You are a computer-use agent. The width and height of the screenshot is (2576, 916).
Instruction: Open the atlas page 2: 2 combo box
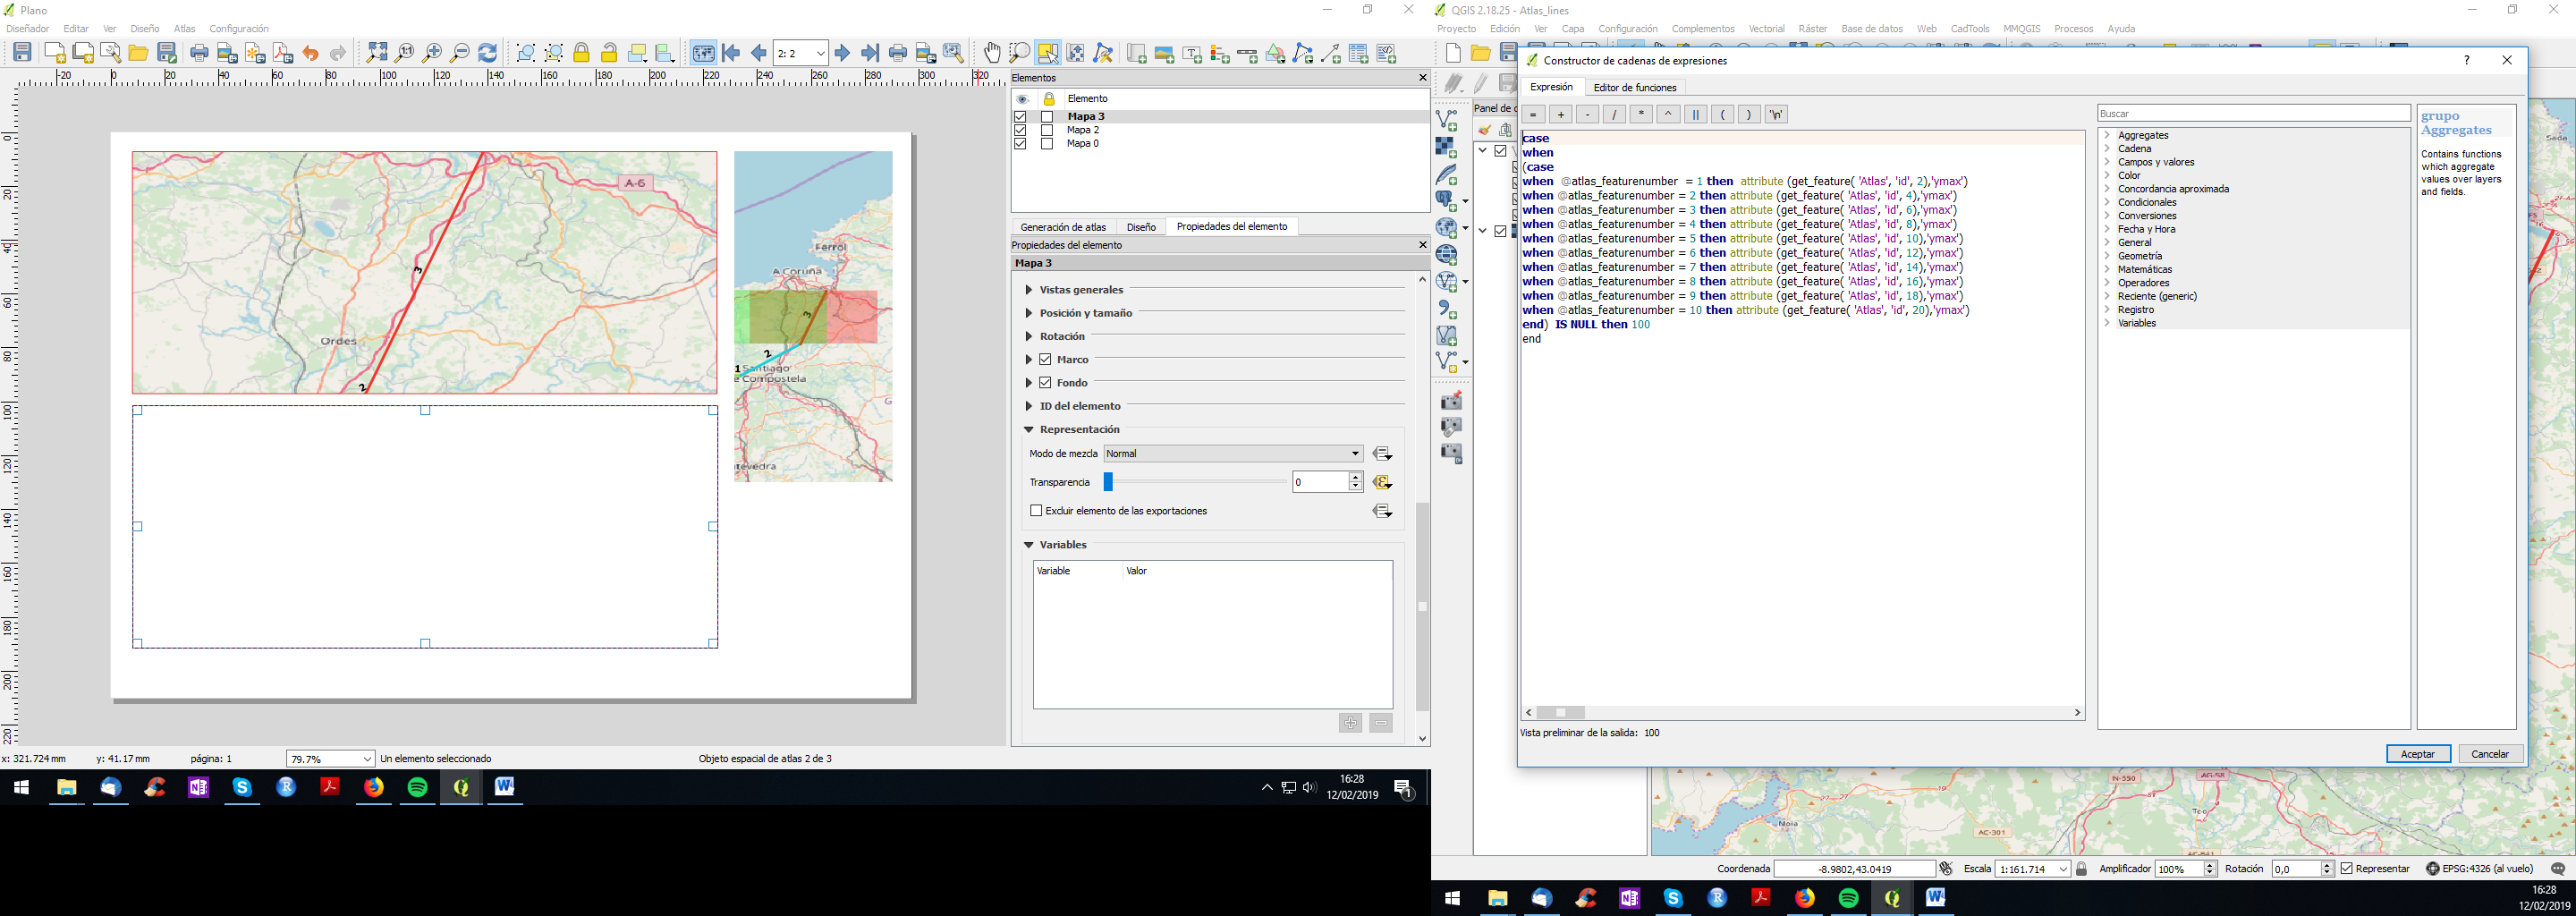click(801, 53)
